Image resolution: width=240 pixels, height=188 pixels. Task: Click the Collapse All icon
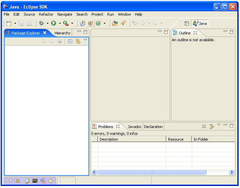pos(70,41)
